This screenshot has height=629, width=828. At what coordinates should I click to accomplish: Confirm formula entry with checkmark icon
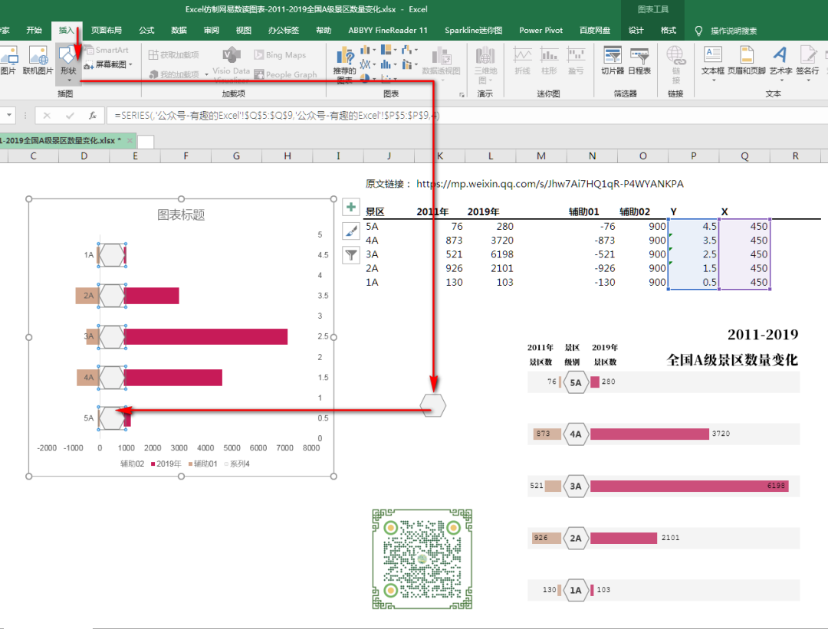point(70,115)
